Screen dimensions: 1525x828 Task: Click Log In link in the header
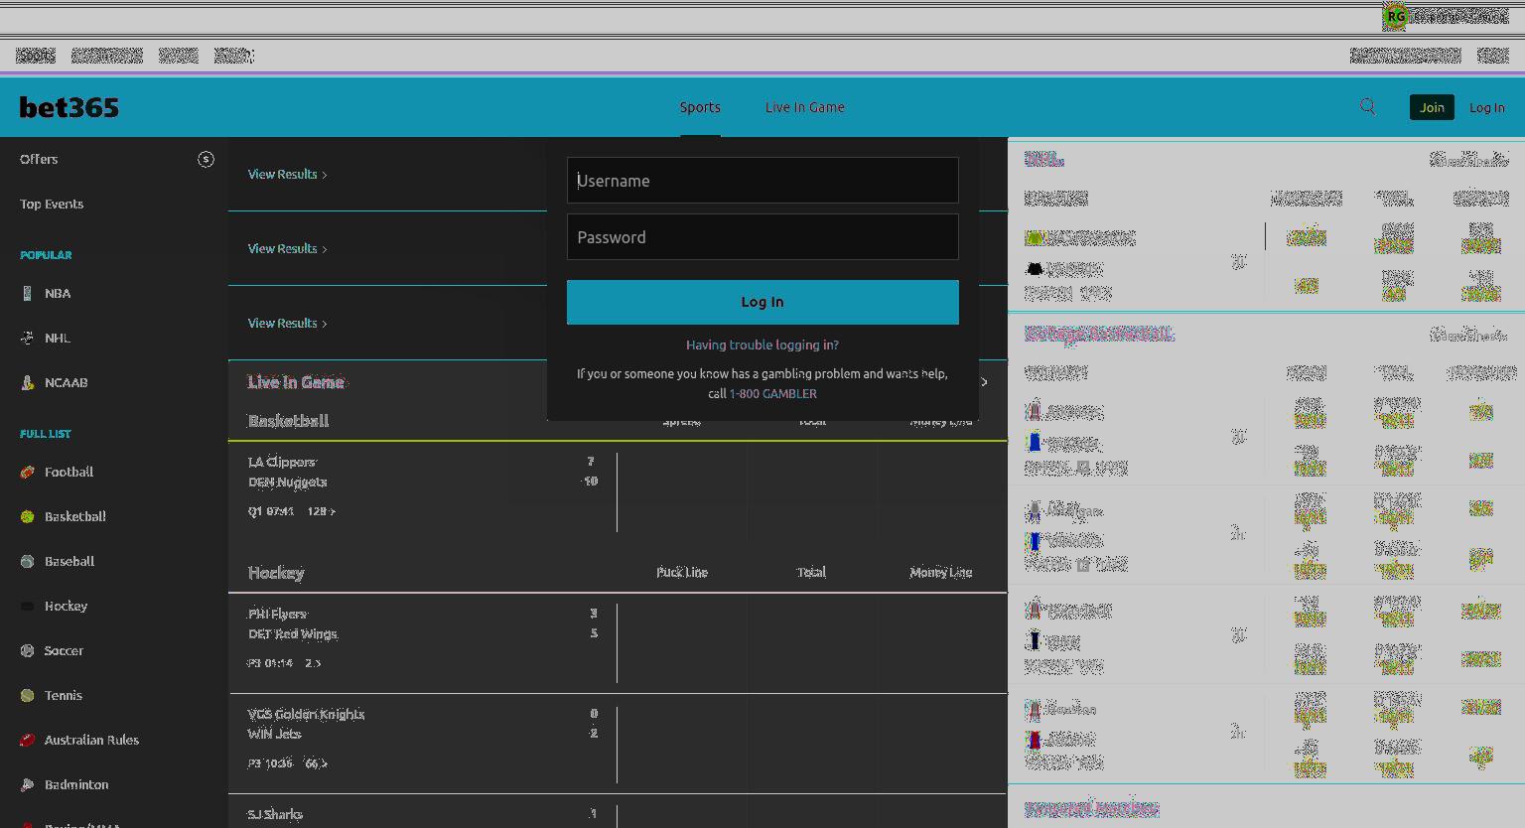(1487, 107)
